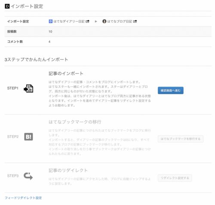
Task: Open the はてなダイアリー日記 link
Action: pyautogui.click(x=69, y=22)
